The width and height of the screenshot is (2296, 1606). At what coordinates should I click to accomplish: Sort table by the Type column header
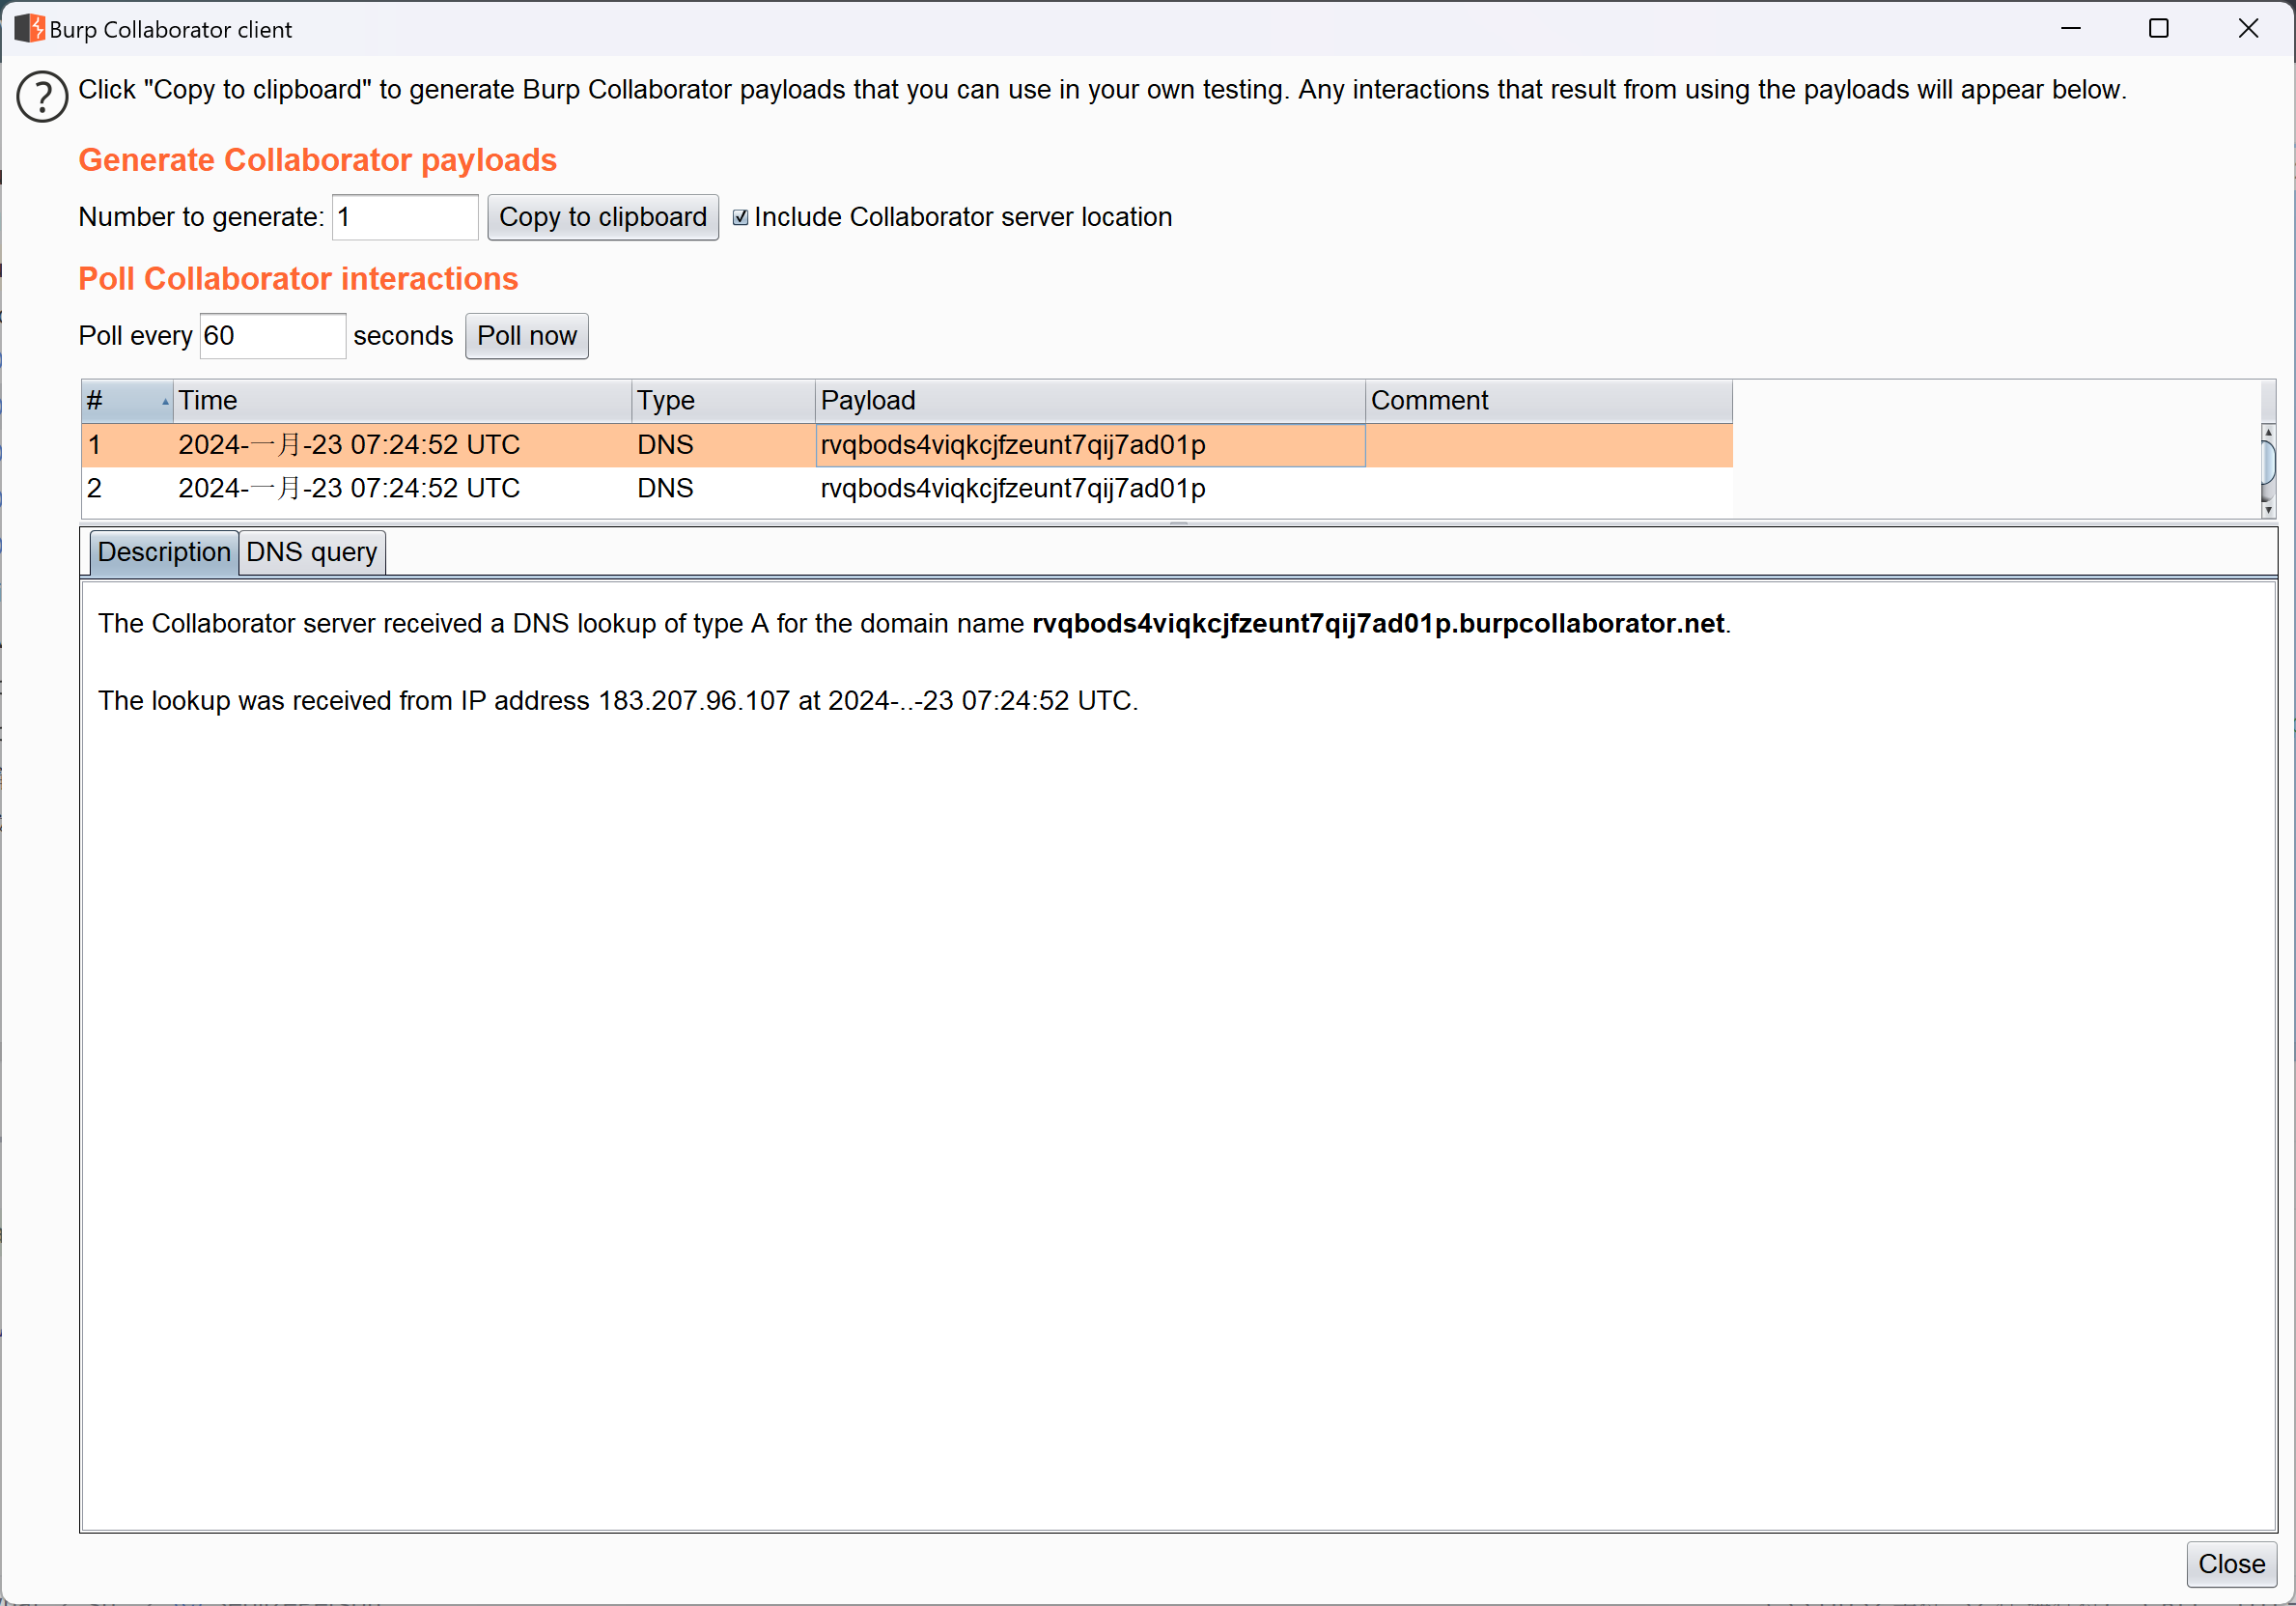click(723, 400)
